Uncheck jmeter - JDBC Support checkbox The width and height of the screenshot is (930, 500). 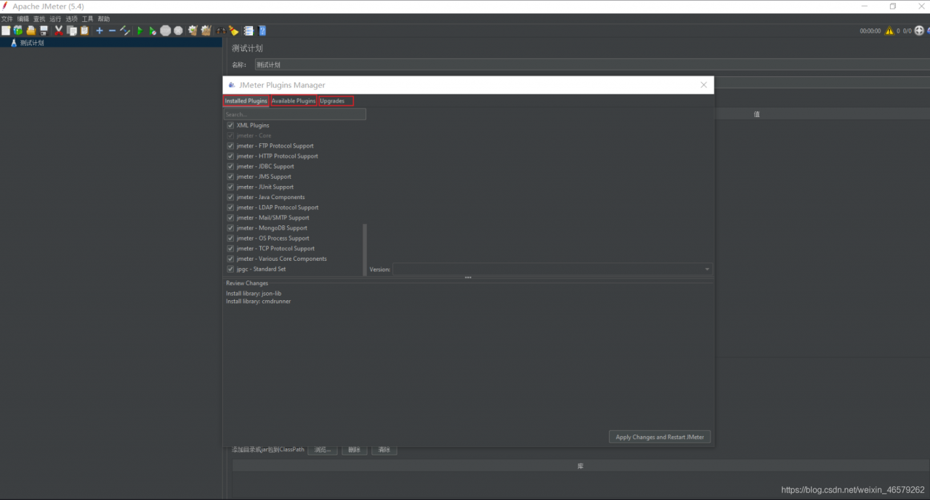(230, 166)
